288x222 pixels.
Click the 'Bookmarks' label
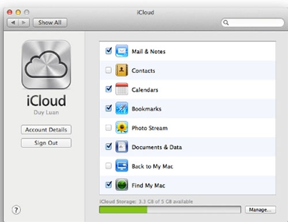146,109
